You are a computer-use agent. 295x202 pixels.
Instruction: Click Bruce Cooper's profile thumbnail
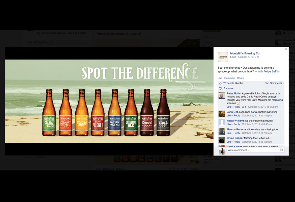click(222, 140)
